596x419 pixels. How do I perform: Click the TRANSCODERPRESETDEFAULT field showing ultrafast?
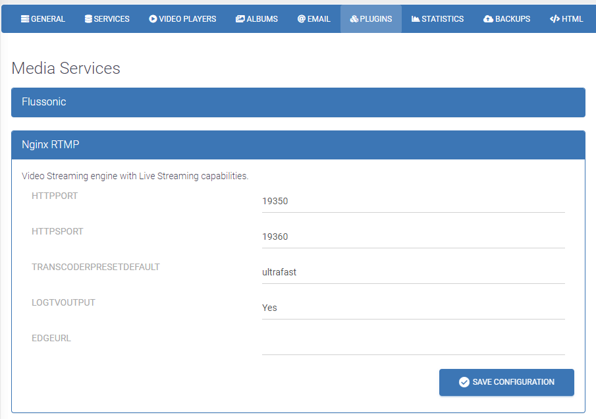[x=414, y=272]
